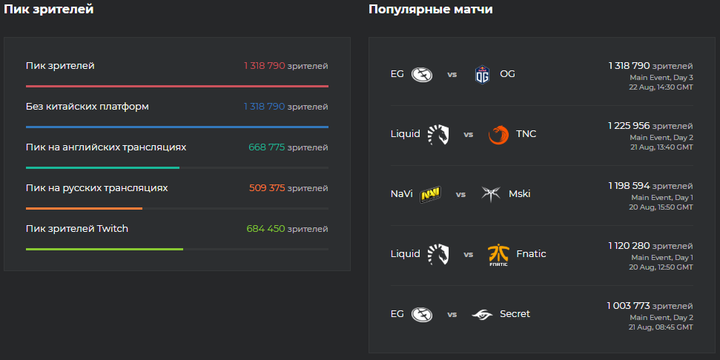
Task: Click the Без китайских платформ label
Action: 87,107
